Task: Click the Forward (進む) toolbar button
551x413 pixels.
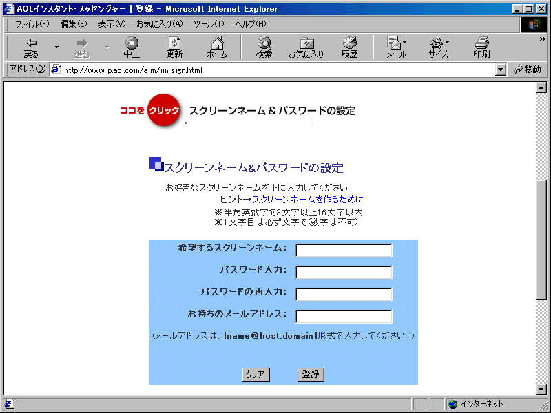Action: [82, 47]
